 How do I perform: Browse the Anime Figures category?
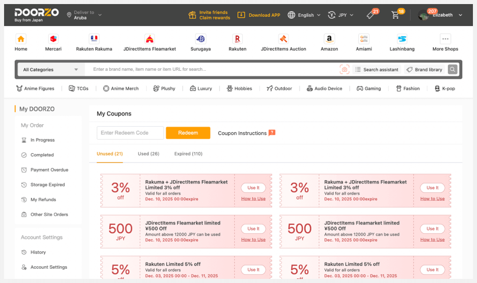click(35, 89)
